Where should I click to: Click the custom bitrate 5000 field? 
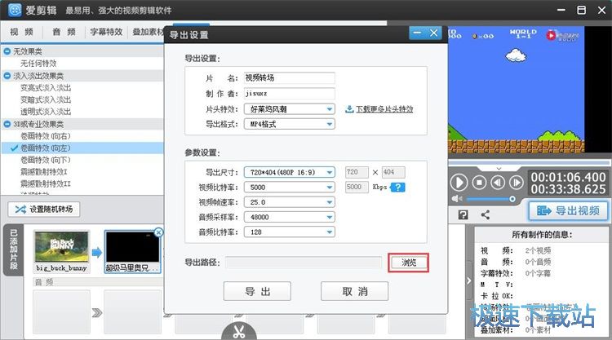(357, 188)
